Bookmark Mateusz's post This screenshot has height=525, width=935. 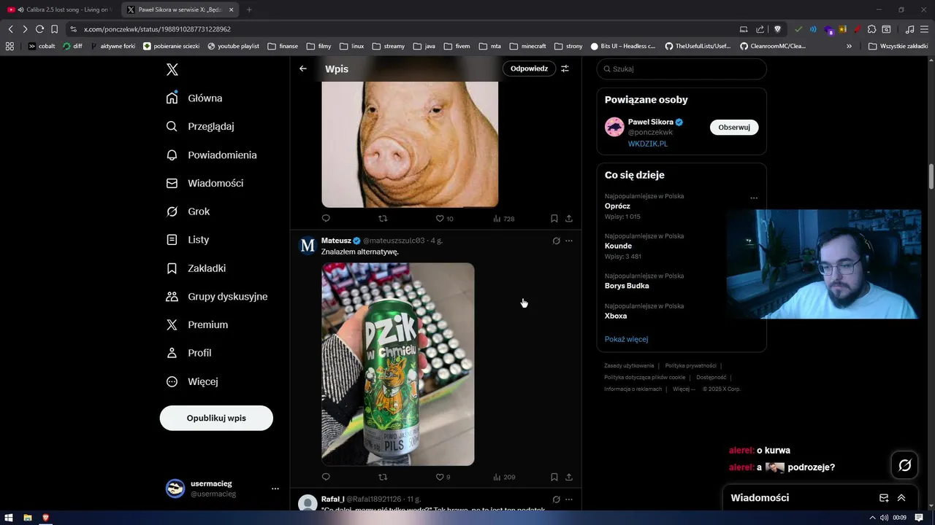(x=554, y=477)
